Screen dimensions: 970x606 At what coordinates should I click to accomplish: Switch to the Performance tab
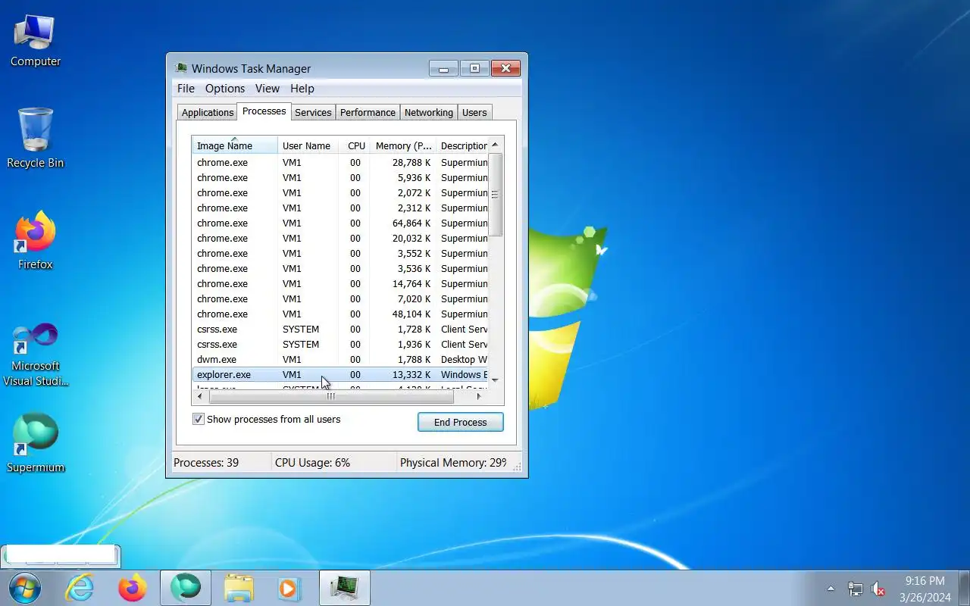coord(368,112)
